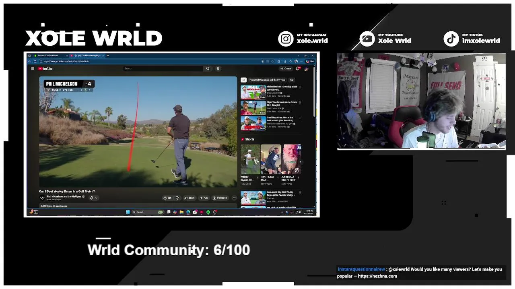The image size is (515, 289).
Task: Open the YouTube hamburger guide menu
Action: [x=33, y=69]
